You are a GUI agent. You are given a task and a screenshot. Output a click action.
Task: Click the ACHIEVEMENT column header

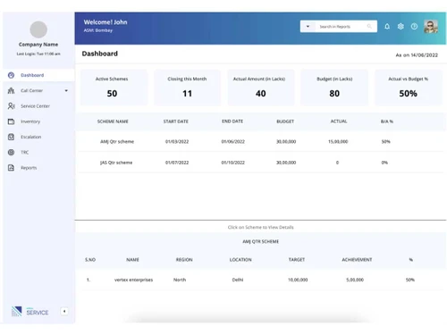pos(357,260)
